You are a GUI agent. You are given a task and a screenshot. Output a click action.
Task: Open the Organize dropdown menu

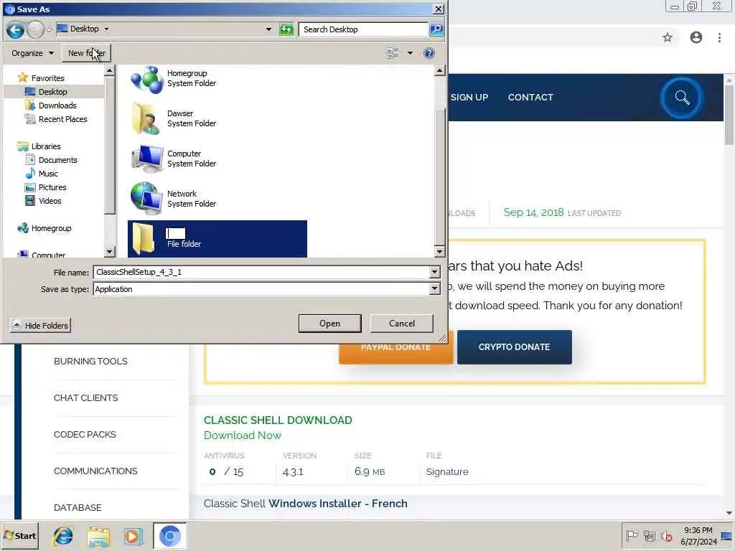pos(32,53)
